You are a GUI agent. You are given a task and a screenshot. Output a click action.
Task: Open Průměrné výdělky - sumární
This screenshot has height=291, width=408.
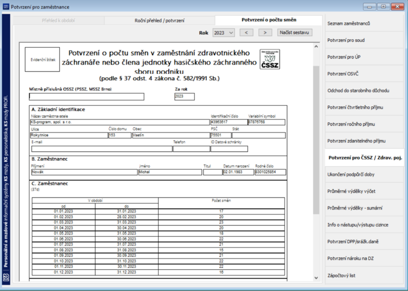[364, 208]
